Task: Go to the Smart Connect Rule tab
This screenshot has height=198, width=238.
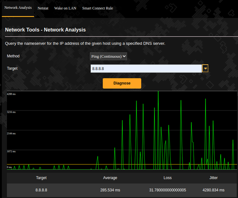Action: 98,8
